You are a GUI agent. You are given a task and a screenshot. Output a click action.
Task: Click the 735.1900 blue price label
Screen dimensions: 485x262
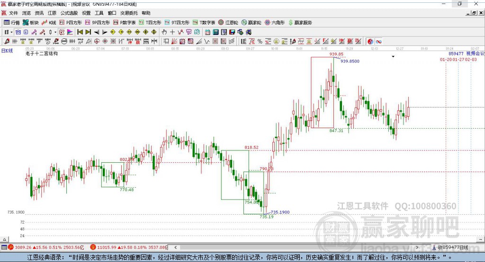click(x=280, y=212)
